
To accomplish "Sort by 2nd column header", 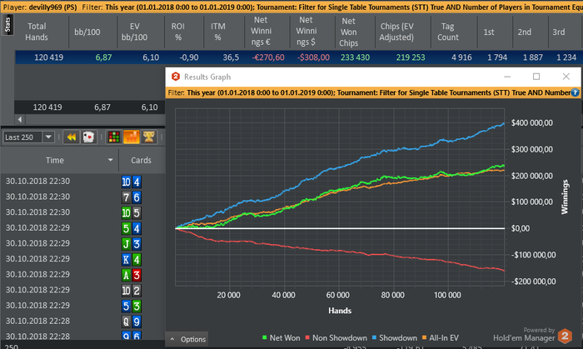I will coord(524,32).
